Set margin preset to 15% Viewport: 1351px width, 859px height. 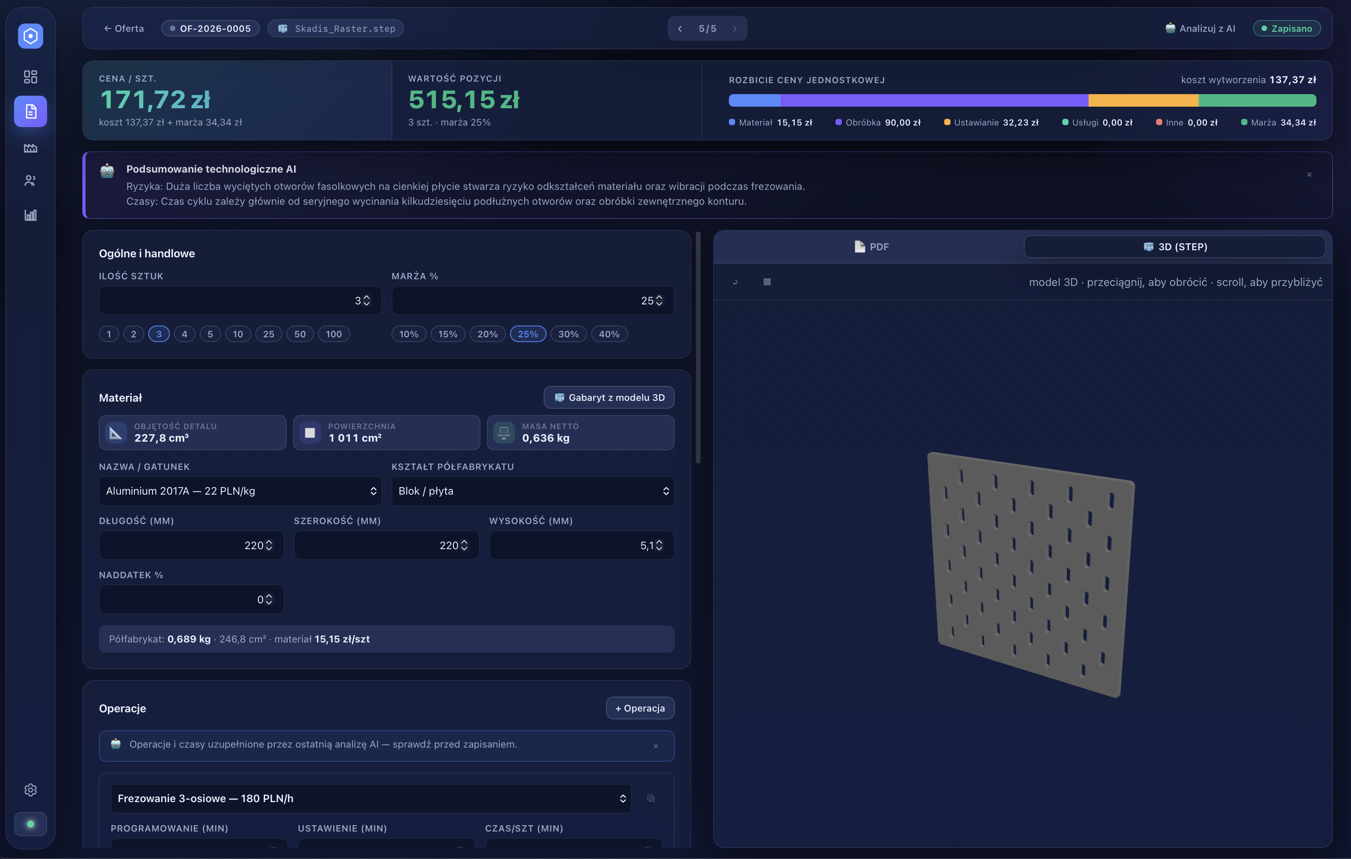click(x=448, y=334)
